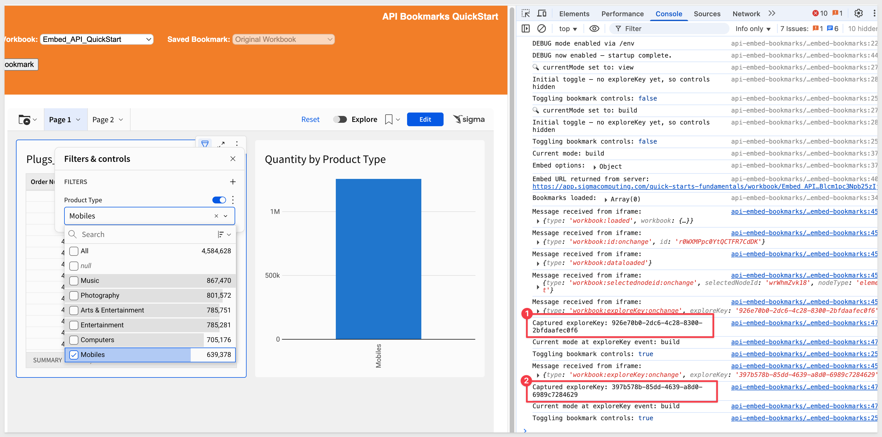The image size is (882, 437).
Task: Show more DevTools tabs
Action: tap(771, 13)
